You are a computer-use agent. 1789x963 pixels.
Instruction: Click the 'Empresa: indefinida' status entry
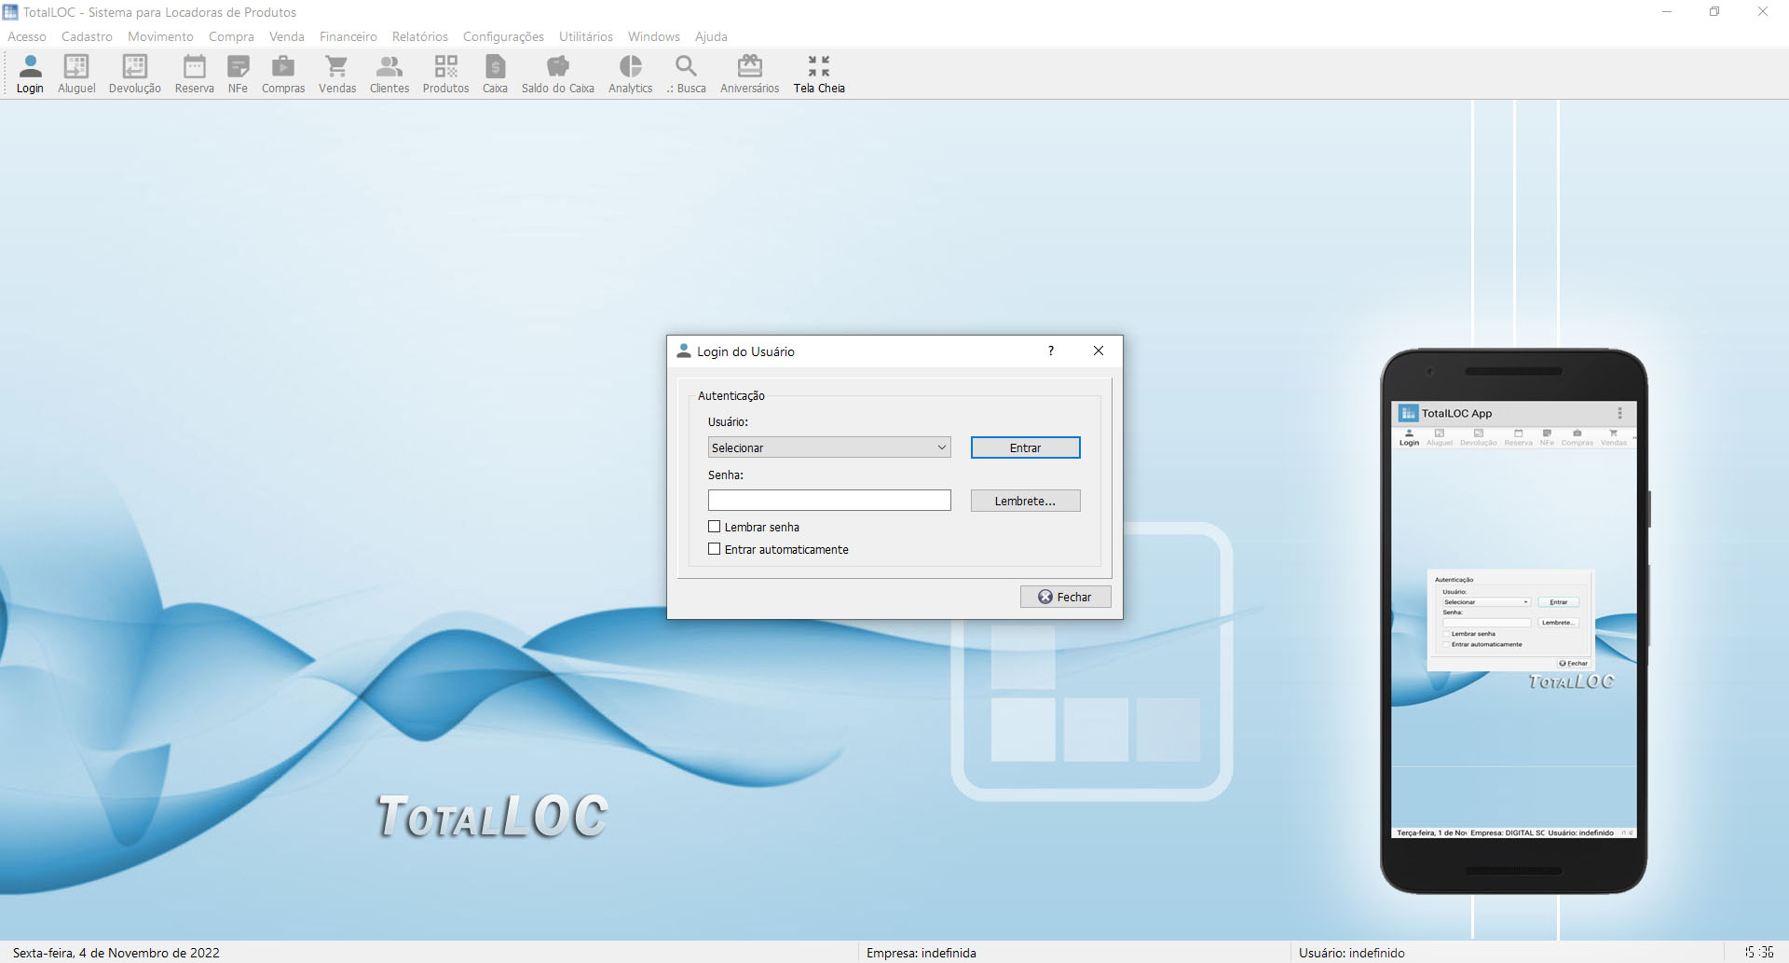922,953
